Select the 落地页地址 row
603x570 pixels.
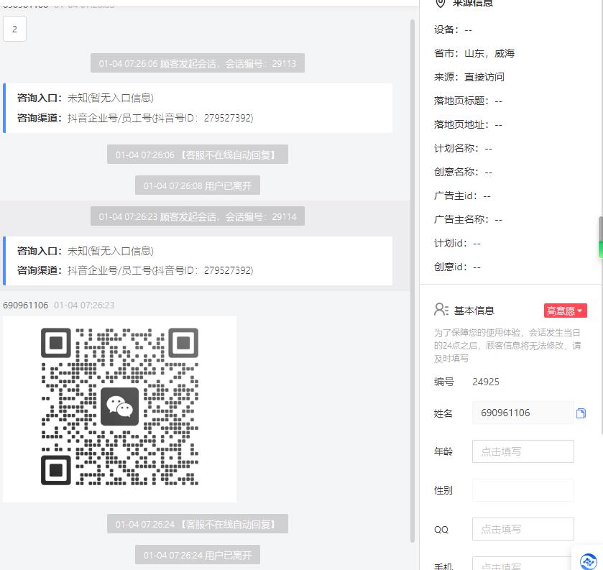(468, 124)
